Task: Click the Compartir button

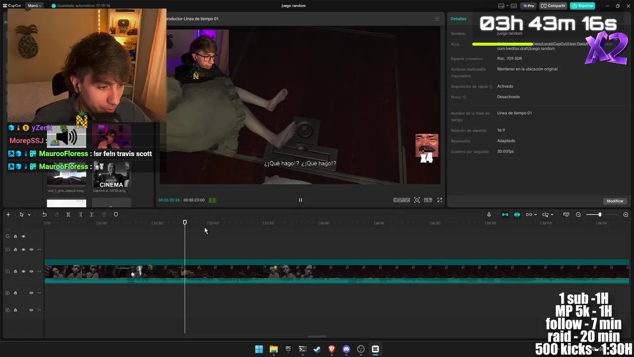Action: (553, 6)
